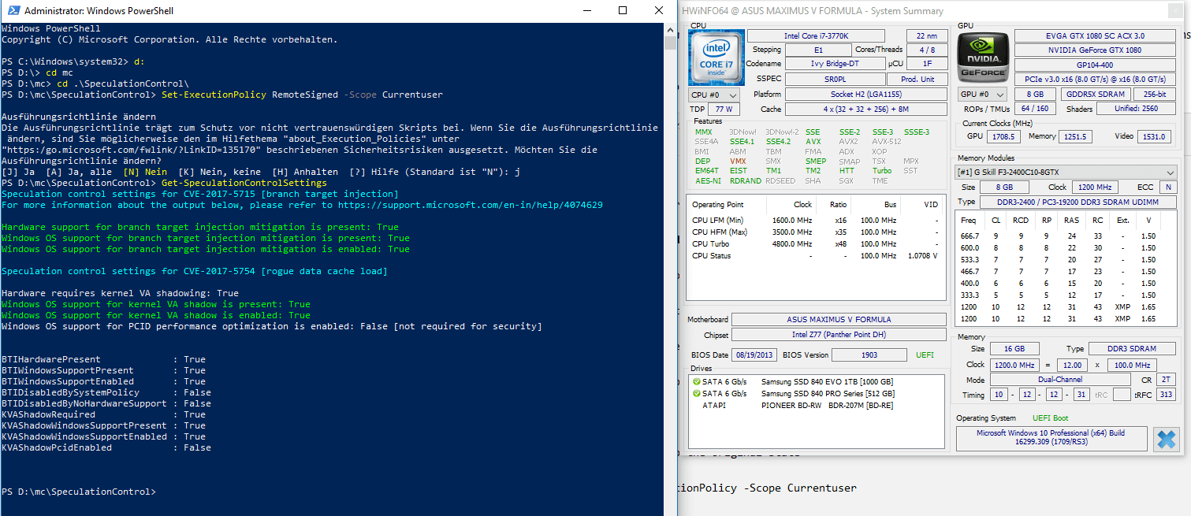Click the PowerShell vertical scrollbar
The image size is (1191, 516).
click(670, 269)
